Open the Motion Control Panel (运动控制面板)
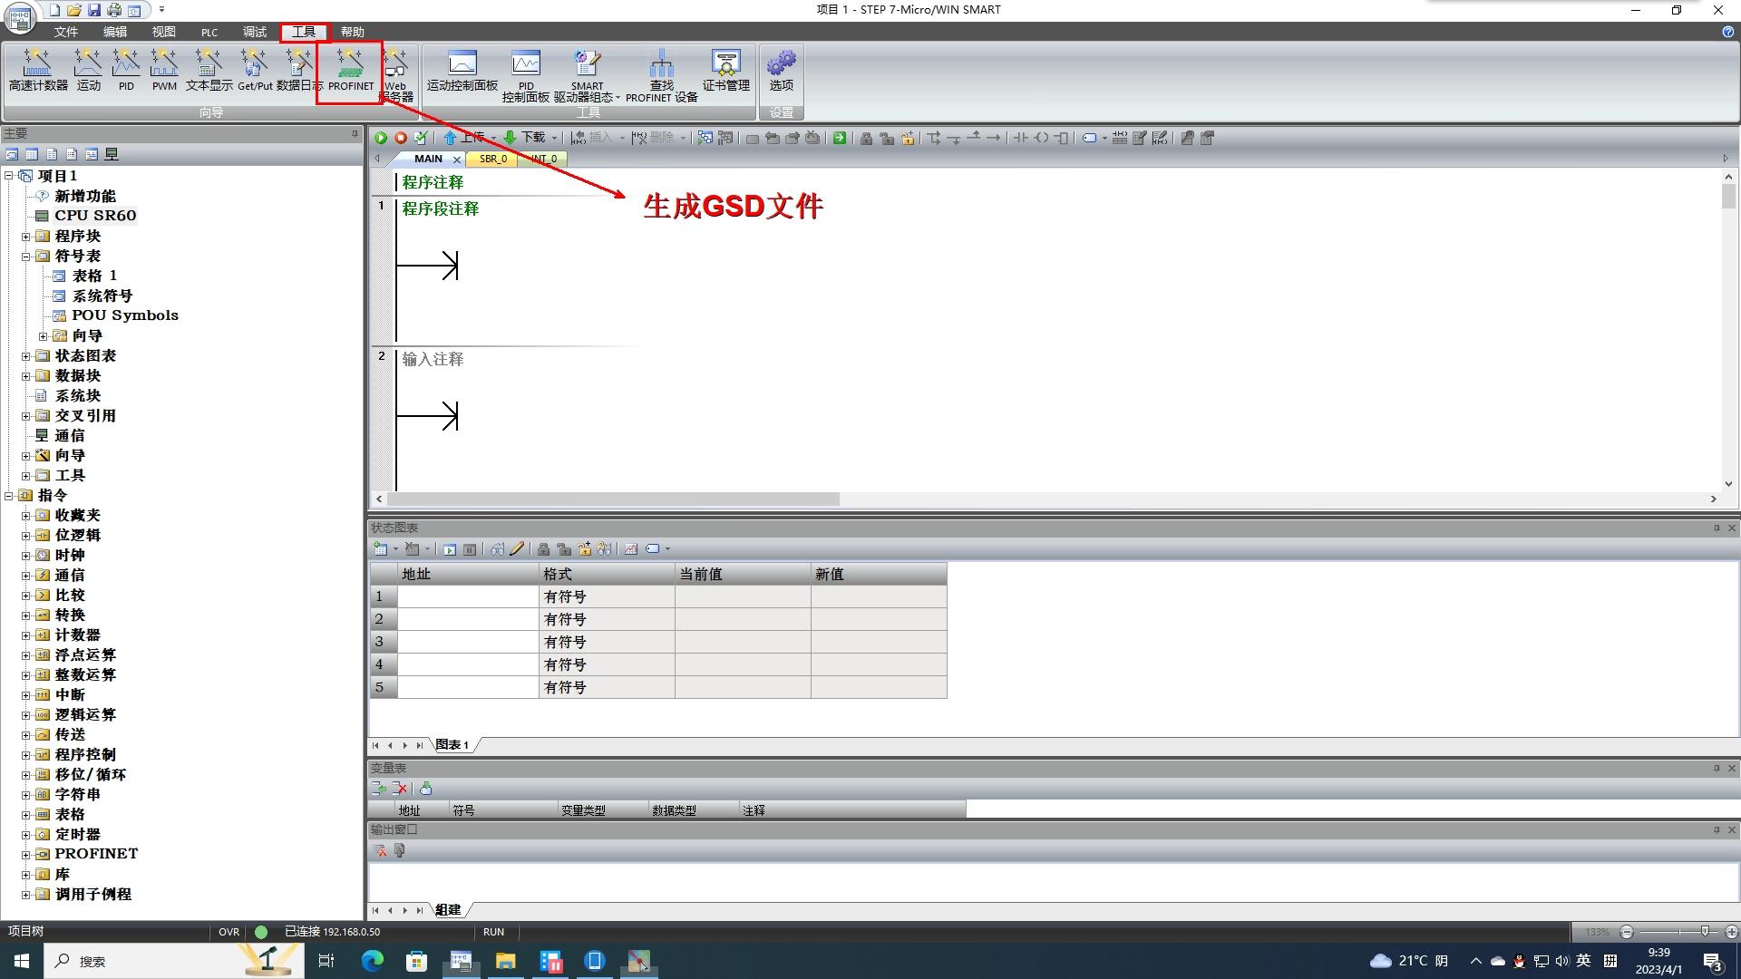The image size is (1741, 979). point(462,70)
